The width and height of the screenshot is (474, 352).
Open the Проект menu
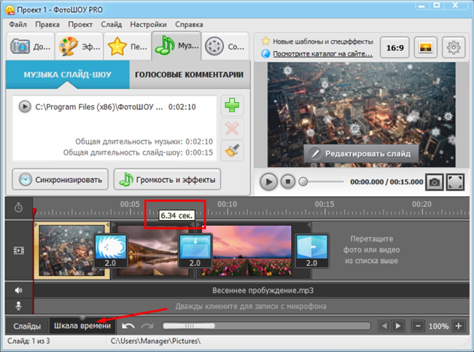[80, 25]
